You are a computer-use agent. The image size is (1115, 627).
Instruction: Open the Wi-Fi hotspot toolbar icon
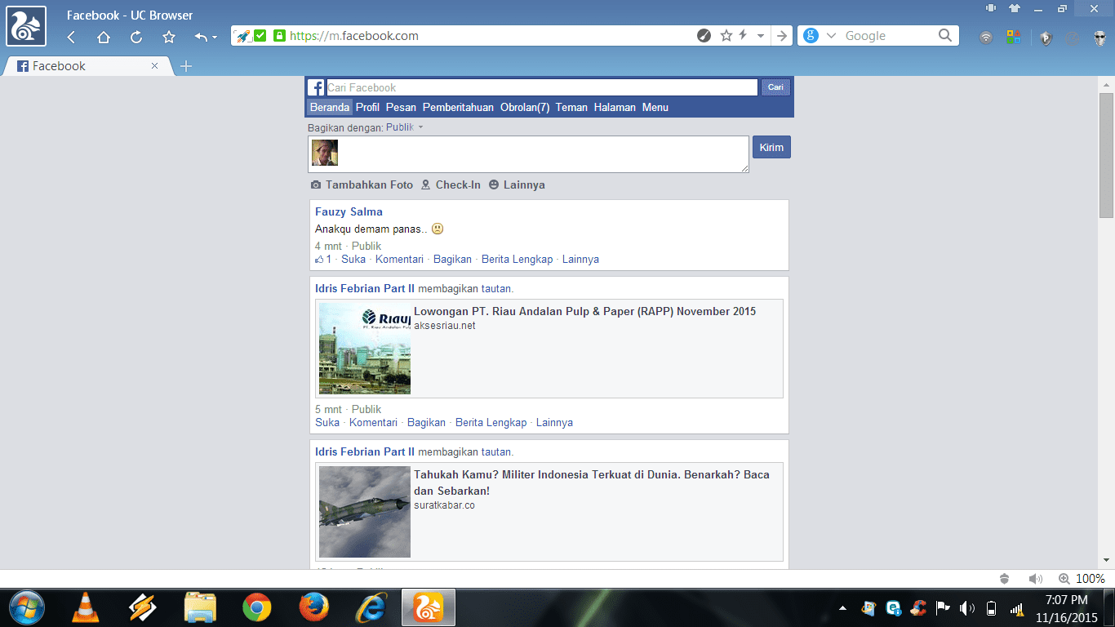[x=986, y=38]
